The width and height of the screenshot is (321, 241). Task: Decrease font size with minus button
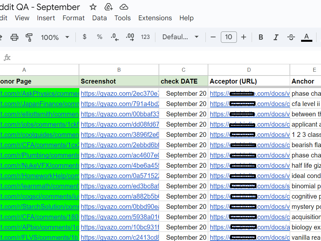pyautogui.click(x=213, y=37)
